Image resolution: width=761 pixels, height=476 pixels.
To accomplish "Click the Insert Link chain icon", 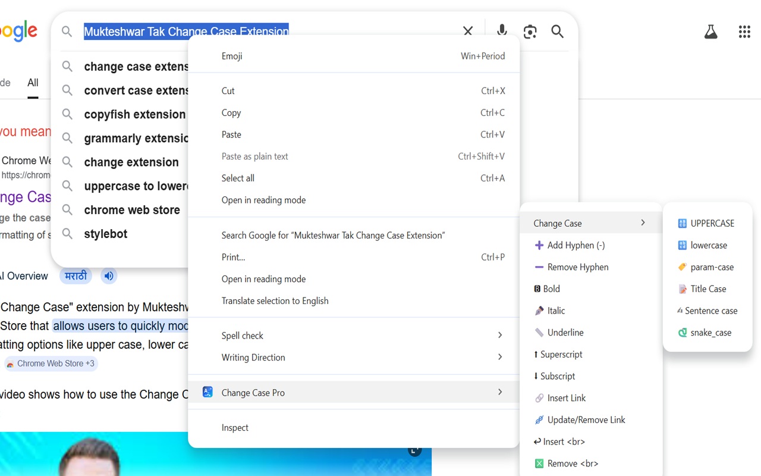I will coord(539,398).
